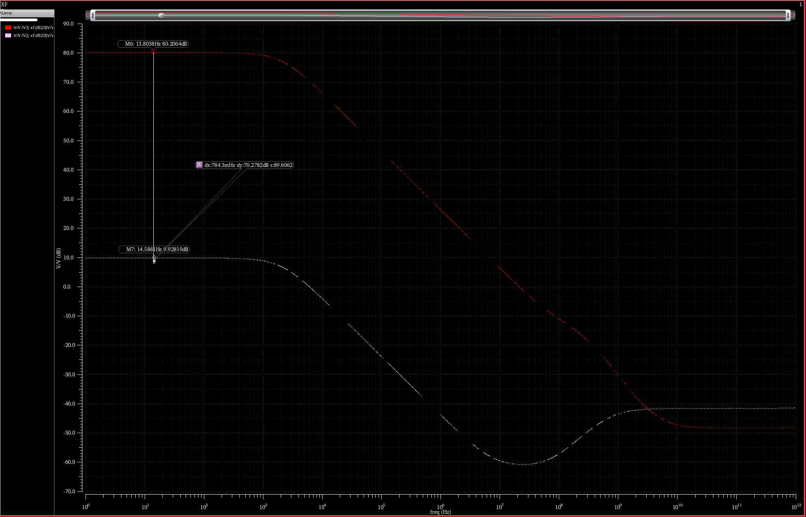Click the 90.0 y-axis tick value
This screenshot has width=806, height=517.
68,24
